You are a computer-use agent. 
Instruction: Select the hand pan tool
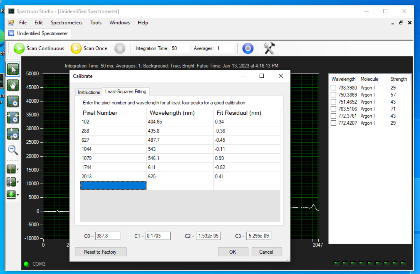(x=13, y=85)
